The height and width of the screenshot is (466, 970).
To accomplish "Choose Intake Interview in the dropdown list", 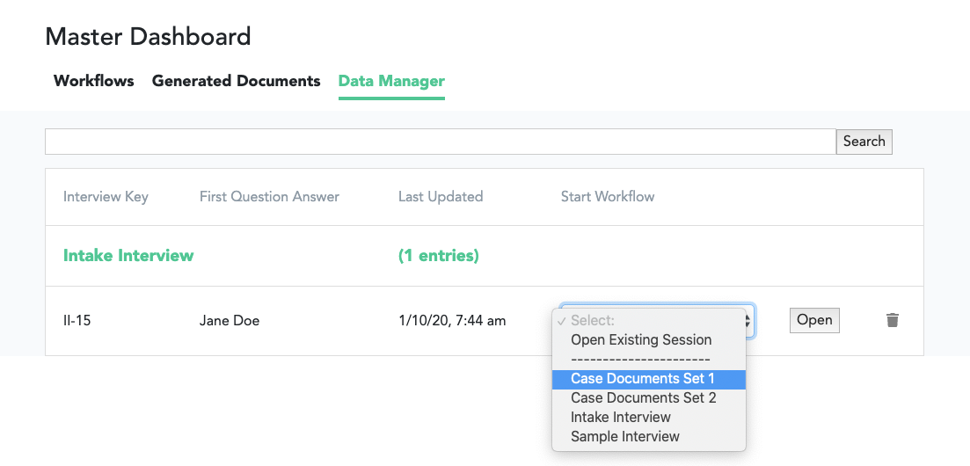I will click(621, 418).
